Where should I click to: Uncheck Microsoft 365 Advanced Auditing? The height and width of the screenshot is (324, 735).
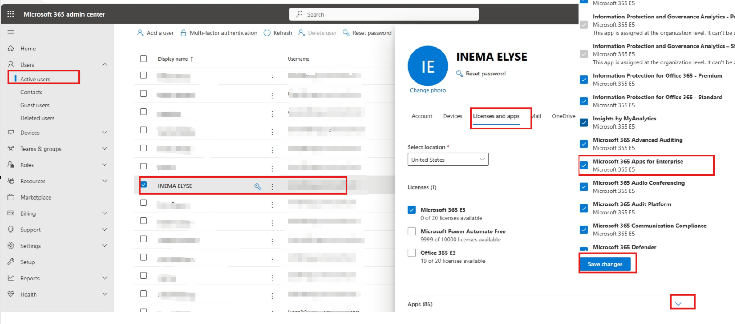coord(584,144)
